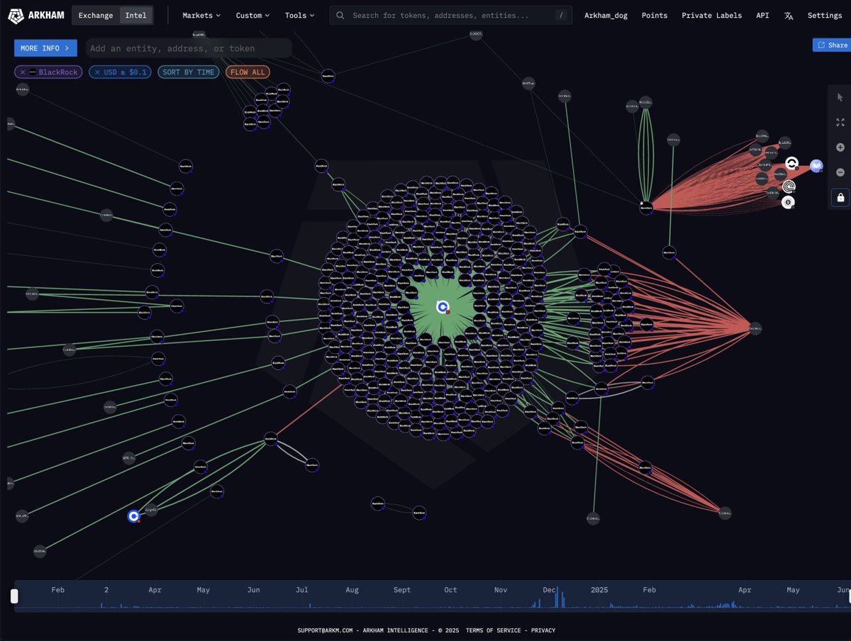Zoom out with the minus icon
The height and width of the screenshot is (641, 851).
click(840, 172)
